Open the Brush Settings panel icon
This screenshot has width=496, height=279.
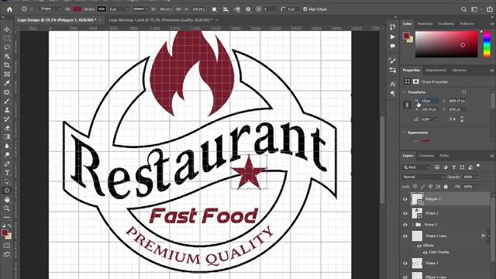click(x=393, y=60)
